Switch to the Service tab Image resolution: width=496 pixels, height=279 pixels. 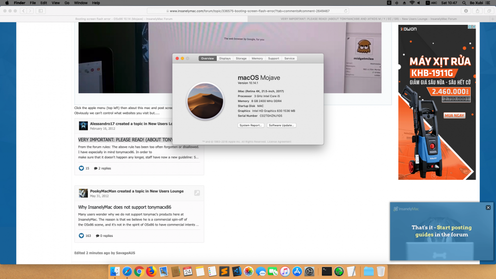[x=290, y=58]
